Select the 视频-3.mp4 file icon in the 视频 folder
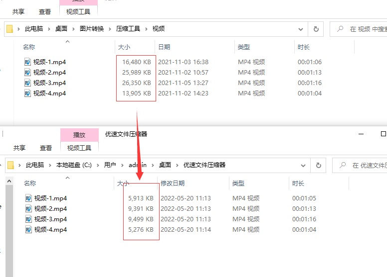The image size is (387, 277). (27, 83)
